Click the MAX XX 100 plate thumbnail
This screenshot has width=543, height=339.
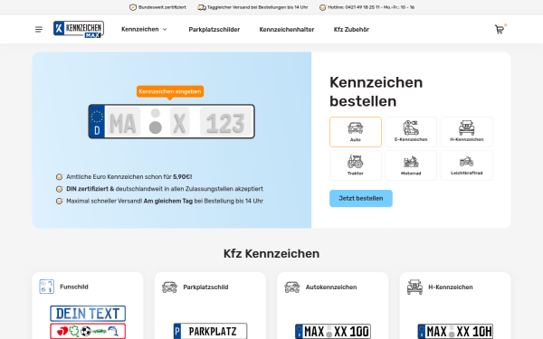pyautogui.click(x=333, y=332)
